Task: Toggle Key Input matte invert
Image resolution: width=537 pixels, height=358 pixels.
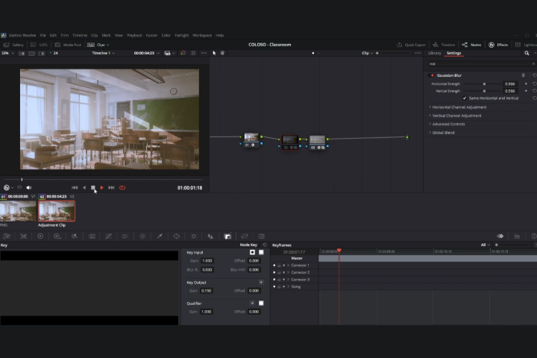Action: (252, 252)
